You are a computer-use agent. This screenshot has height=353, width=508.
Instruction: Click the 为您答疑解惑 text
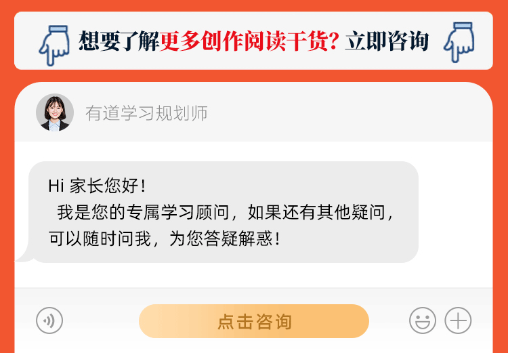pos(224,239)
